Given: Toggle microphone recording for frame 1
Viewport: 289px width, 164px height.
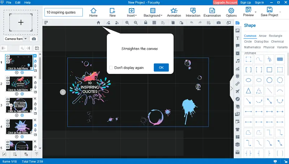Looking at the screenshot, I should 35,66.
